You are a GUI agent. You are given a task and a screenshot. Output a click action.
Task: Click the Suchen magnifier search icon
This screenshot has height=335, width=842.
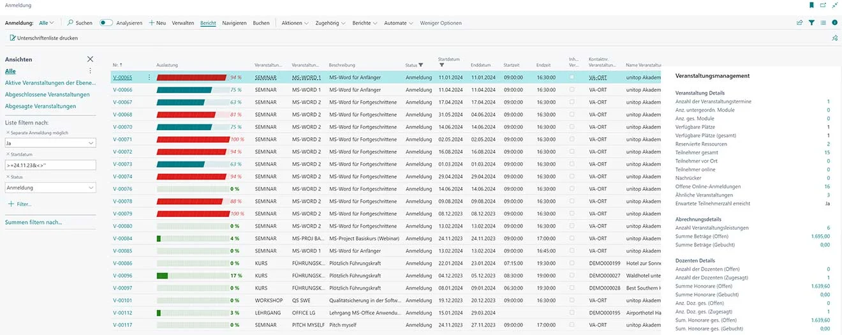click(71, 23)
